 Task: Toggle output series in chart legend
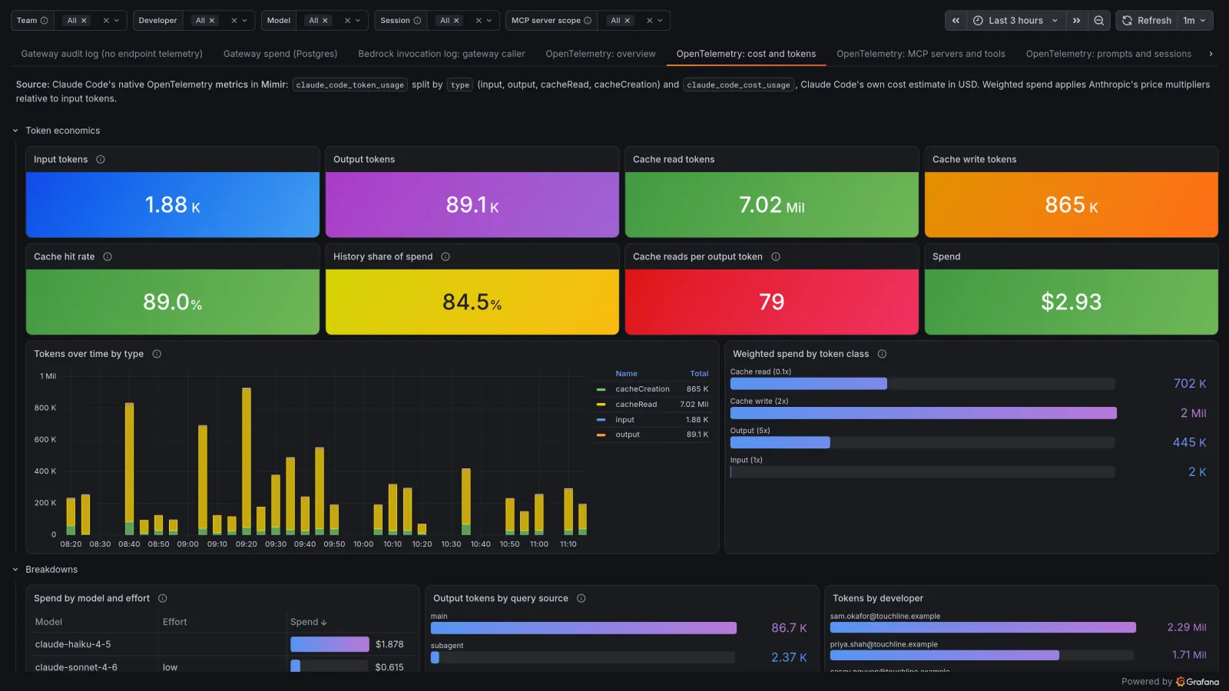(x=628, y=435)
